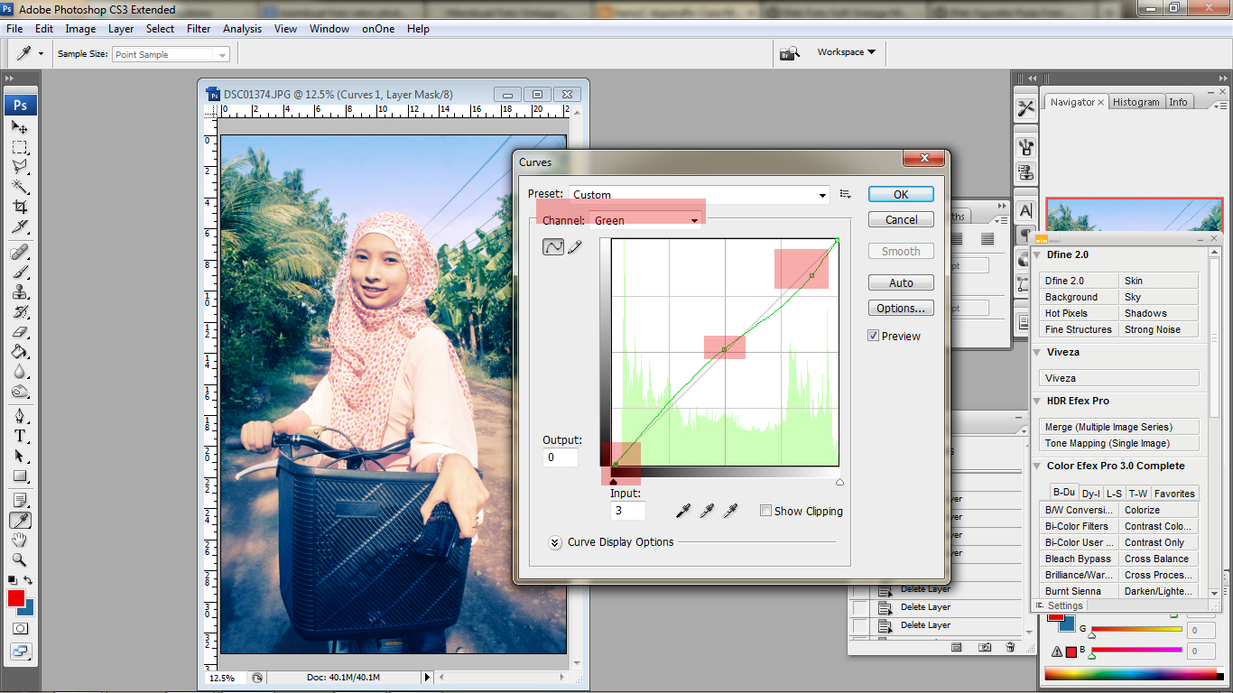Select the Rectangular Marquee tool
This screenshot has width=1233, height=693.
[x=20, y=147]
